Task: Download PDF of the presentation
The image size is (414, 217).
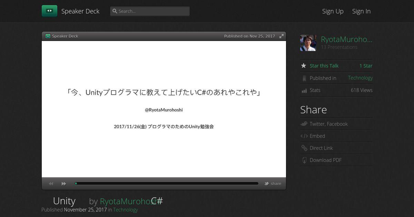Action: 325,160
